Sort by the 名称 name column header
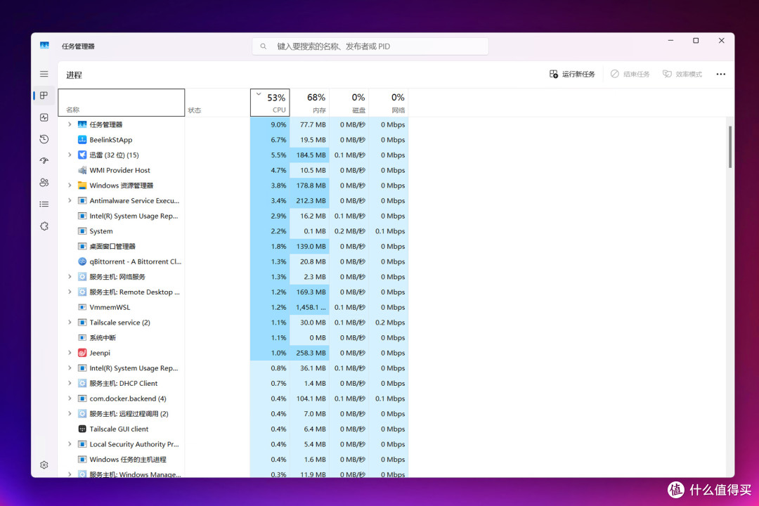This screenshot has height=506, width=759. pos(122,103)
